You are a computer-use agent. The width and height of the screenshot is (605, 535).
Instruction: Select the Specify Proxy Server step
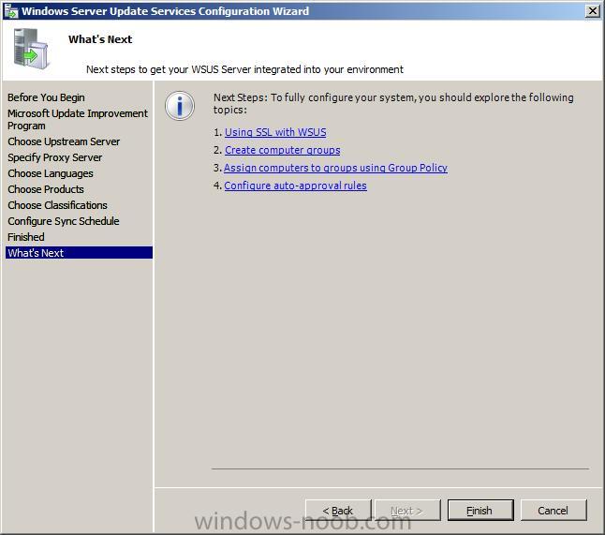[55, 157]
